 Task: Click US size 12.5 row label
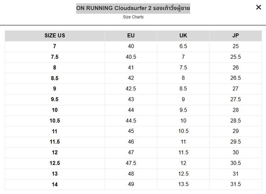tap(55, 163)
